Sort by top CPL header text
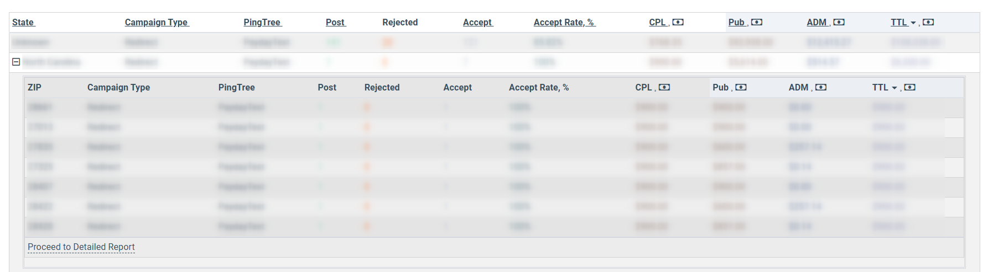 tap(658, 22)
